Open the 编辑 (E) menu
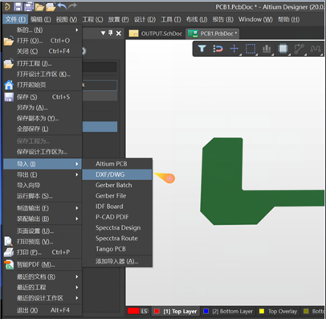326x319 pixels. click(41, 19)
